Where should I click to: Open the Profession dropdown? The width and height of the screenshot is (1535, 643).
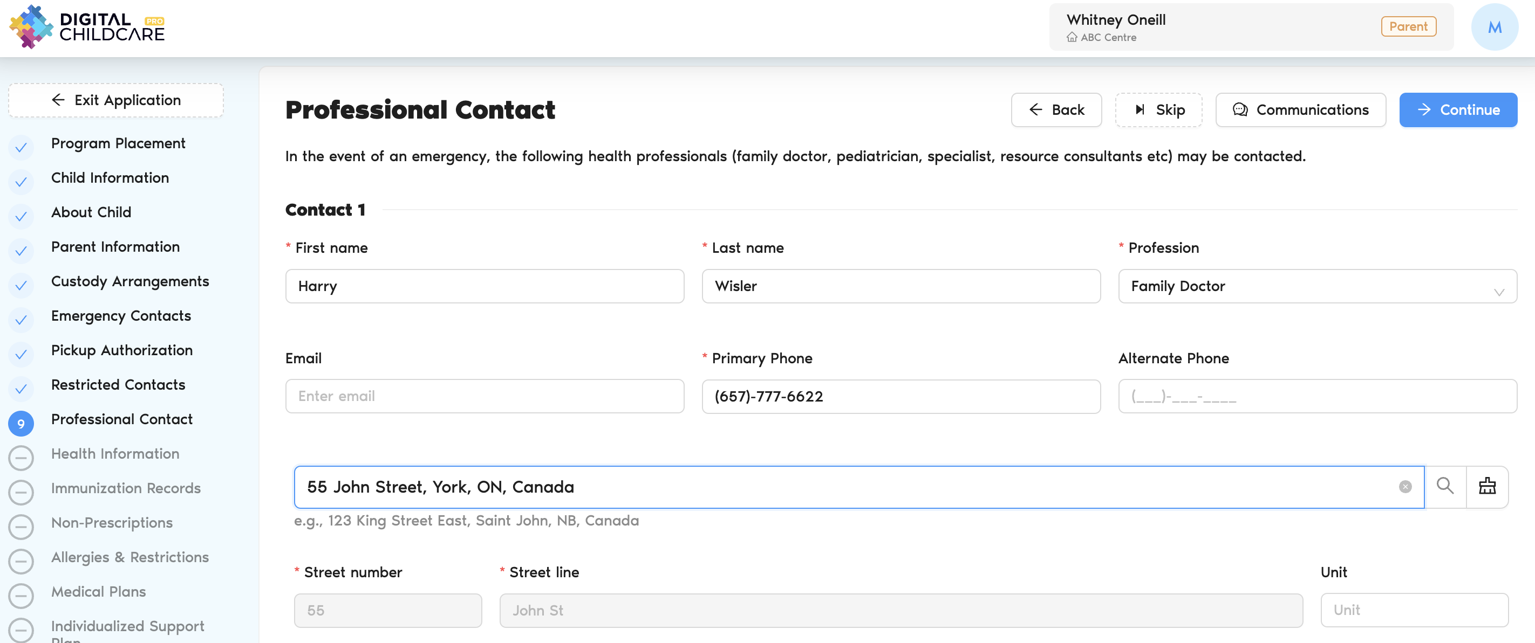(x=1305, y=286)
